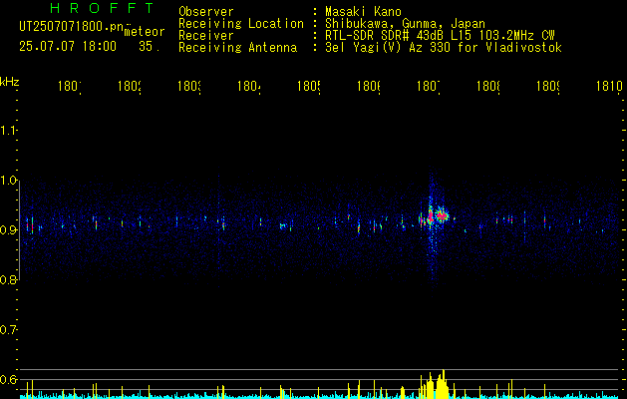The height and width of the screenshot is (399, 627).
Task: Click the Receiver label
Action: tap(206, 36)
